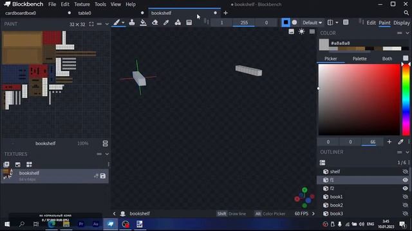Collapse the PAINT panel

coord(107,24)
